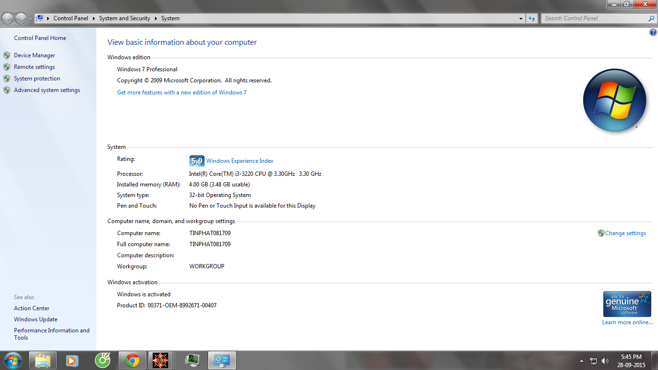The width and height of the screenshot is (658, 370).
Task: Click the Show desktop strip at taskbar end
Action: point(655,361)
